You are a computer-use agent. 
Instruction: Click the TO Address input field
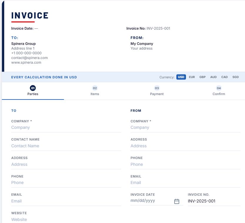pyautogui.click(x=66, y=164)
